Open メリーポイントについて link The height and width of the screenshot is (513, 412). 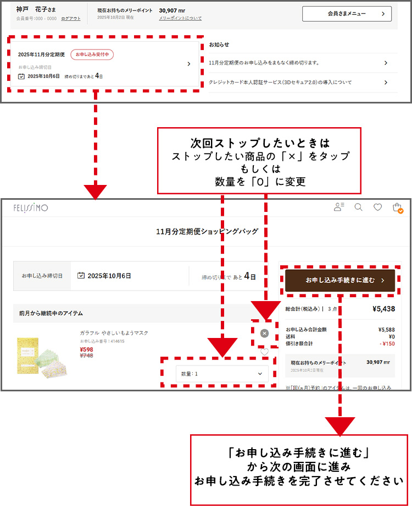pos(180,18)
